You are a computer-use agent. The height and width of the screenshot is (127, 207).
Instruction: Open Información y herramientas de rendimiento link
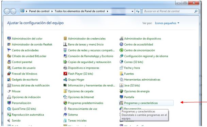[x=92, y=85]
